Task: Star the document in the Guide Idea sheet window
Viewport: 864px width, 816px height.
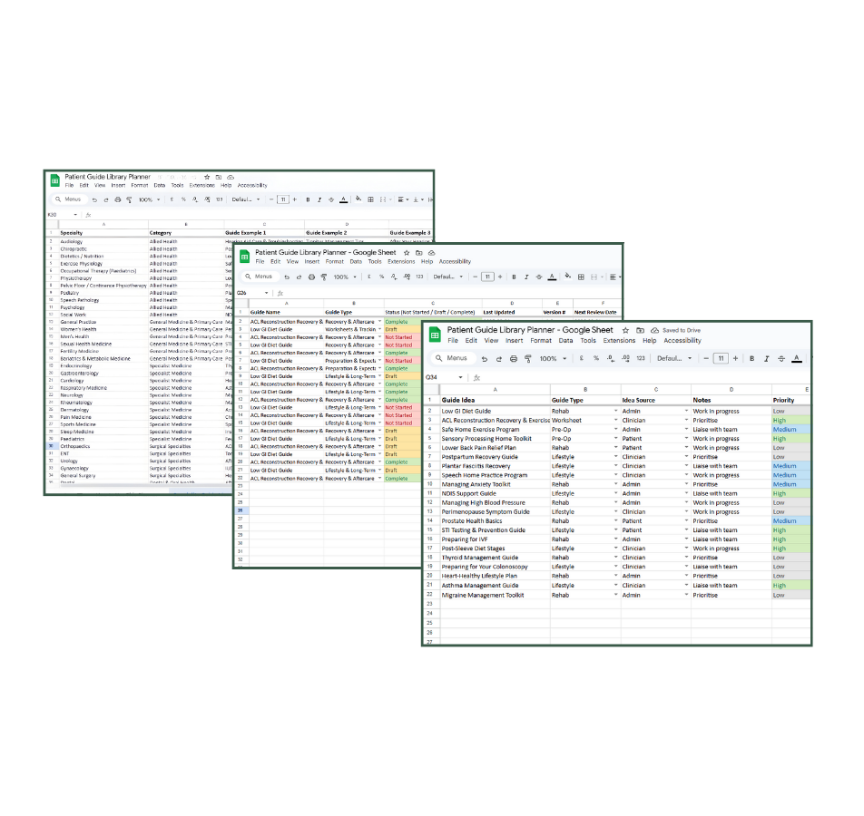Action: [x=625, y=331]
